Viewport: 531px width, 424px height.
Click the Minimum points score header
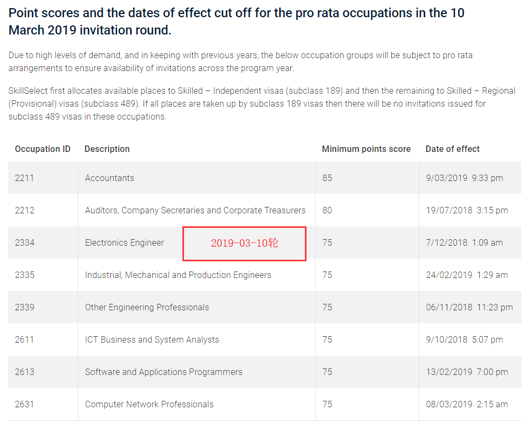(x=366, y=149)
